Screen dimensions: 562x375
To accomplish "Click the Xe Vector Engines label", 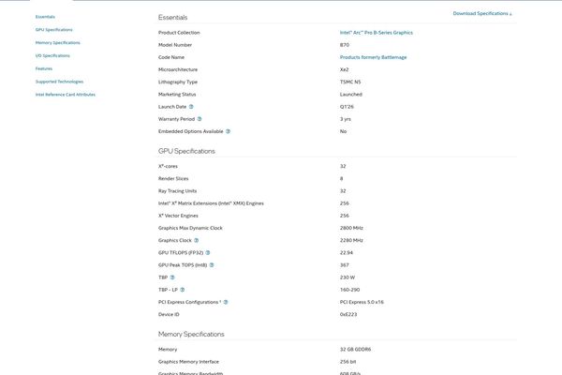I will pyautogui.click(x=178, y=216).
